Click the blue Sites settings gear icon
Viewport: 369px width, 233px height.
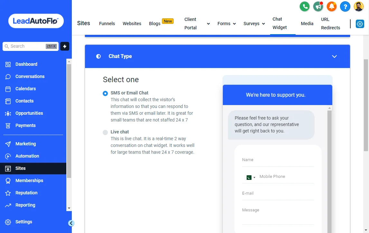[x=360, y=24]
